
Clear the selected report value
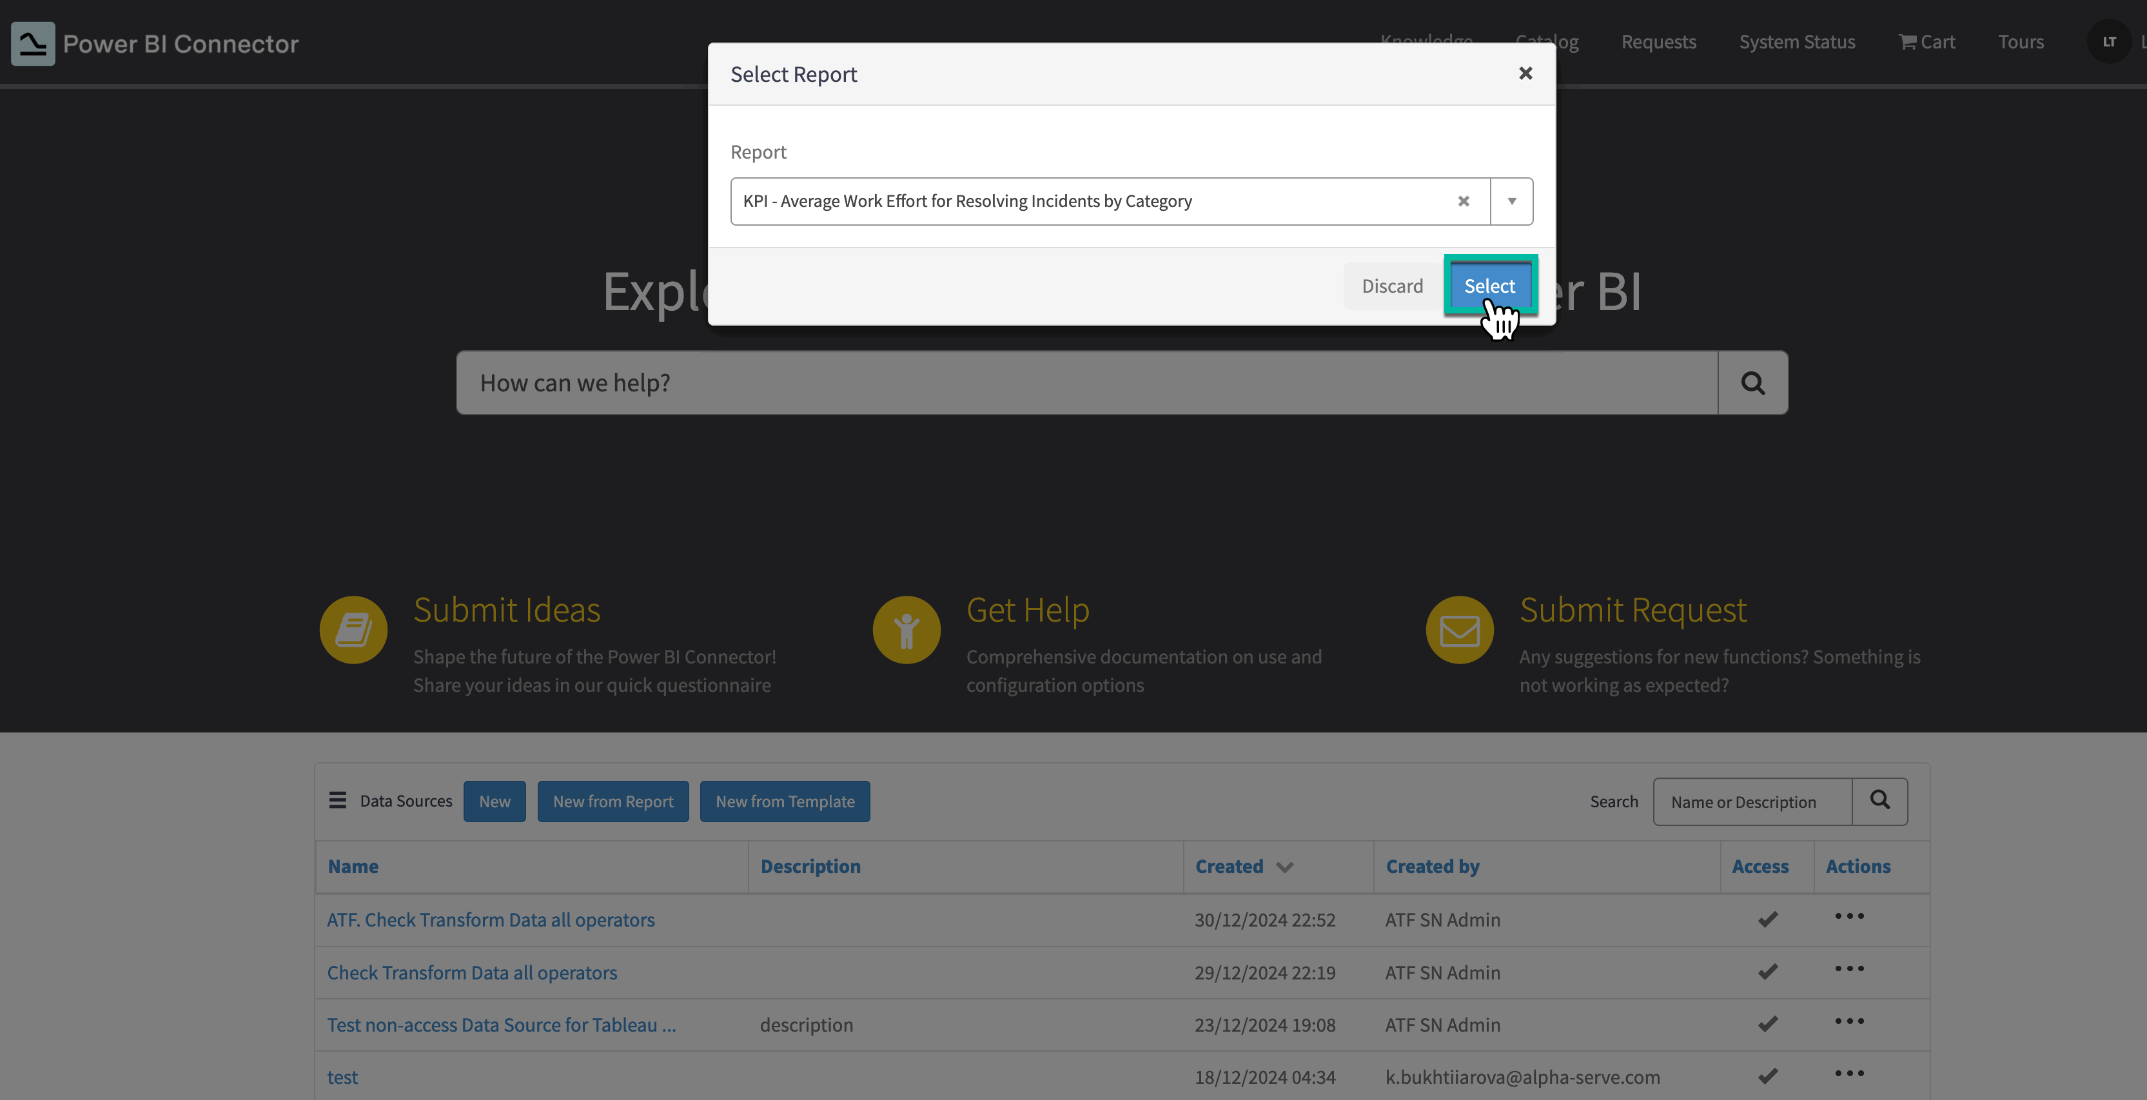coord(1463,201)
